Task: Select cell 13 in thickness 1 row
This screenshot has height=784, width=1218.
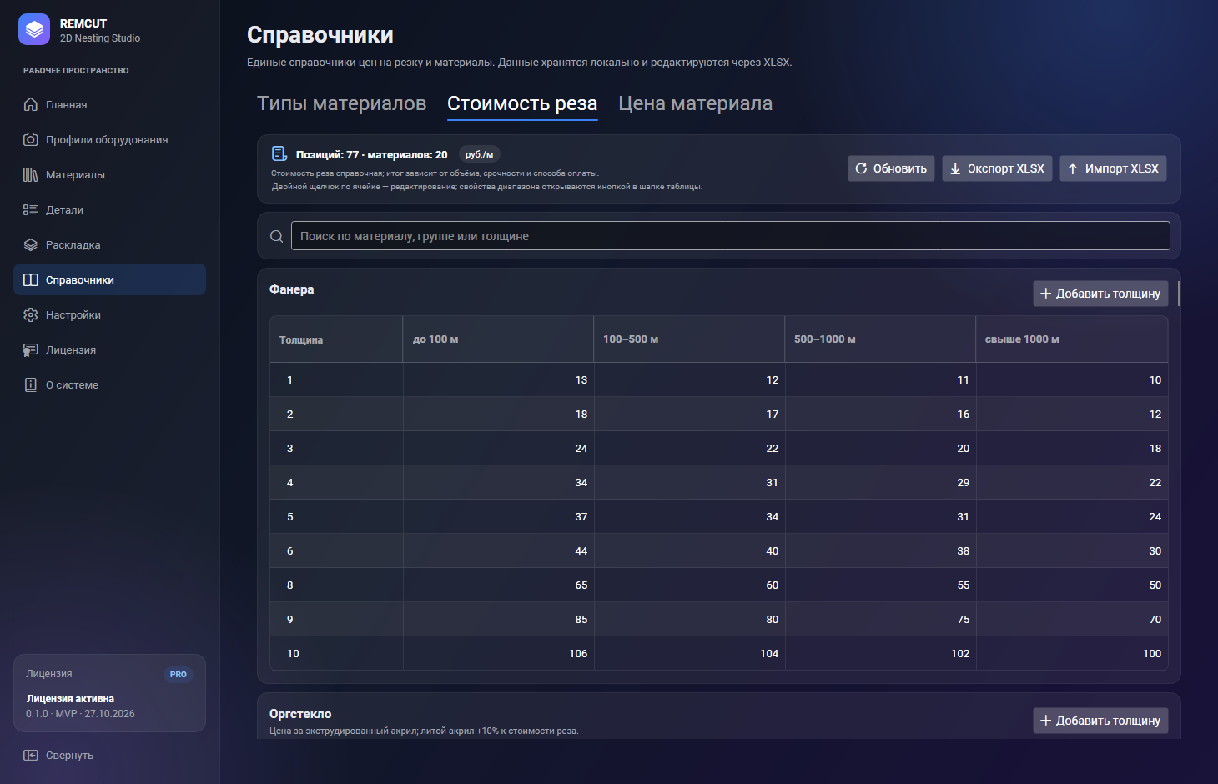Action: [498, 380]
